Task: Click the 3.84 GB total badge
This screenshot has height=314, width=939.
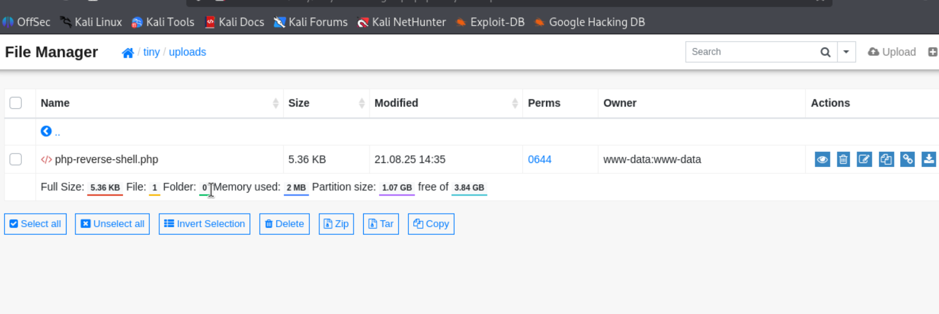Action: 469,187
